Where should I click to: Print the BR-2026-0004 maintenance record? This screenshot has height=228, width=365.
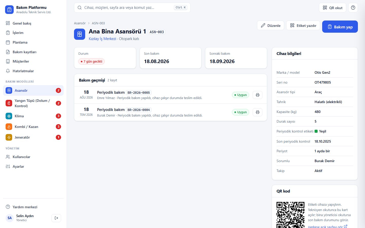pyautogui.click(x=258, y=112)
